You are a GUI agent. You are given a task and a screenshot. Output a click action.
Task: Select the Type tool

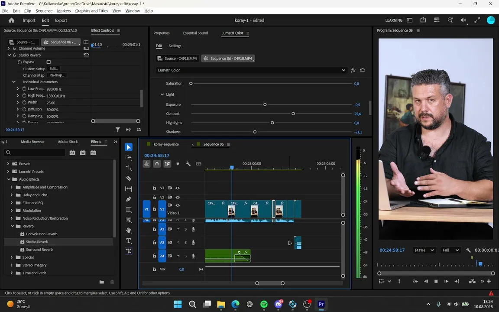(129, 240)
